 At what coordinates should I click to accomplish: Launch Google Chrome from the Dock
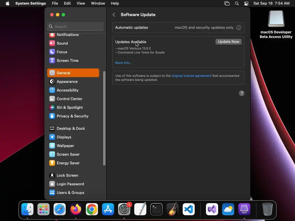(x=92, y=209)
